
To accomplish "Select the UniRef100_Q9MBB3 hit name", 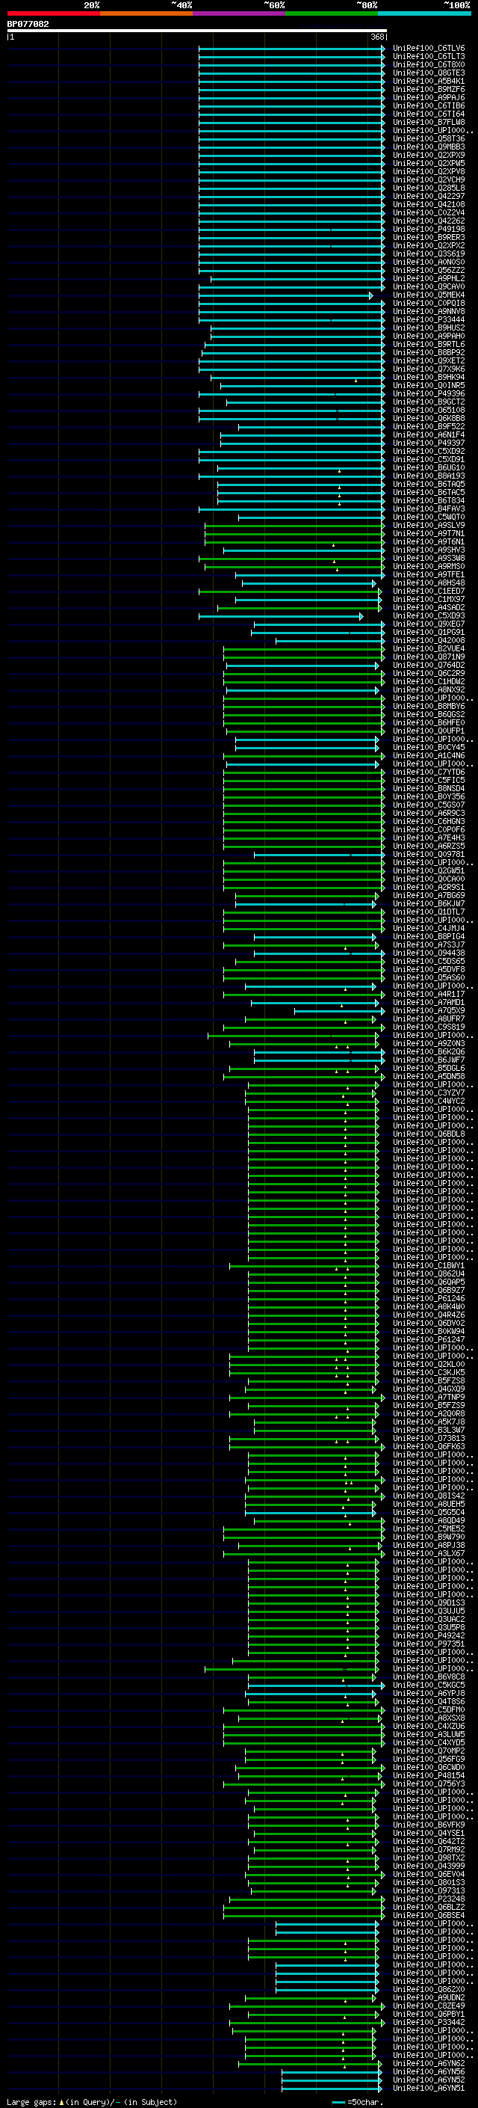I will (429, 147).
